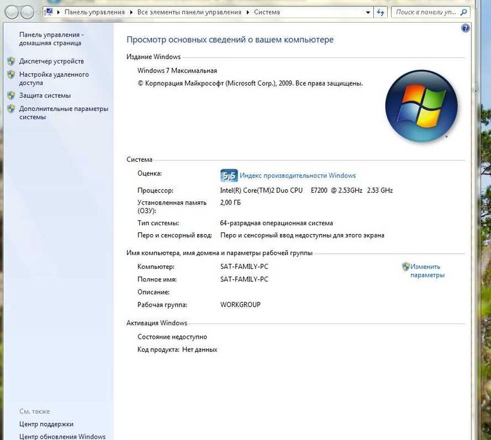Open Центр обновления Windows link
Image resolution: width=491 pixels, height=440 pixels.
tap(62, 436)
